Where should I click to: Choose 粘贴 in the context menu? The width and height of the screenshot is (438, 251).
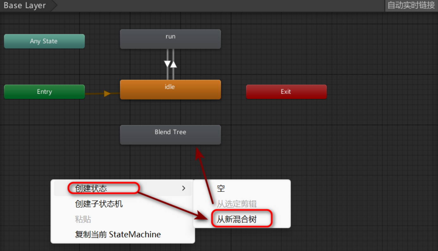click(x=123, y=219)
